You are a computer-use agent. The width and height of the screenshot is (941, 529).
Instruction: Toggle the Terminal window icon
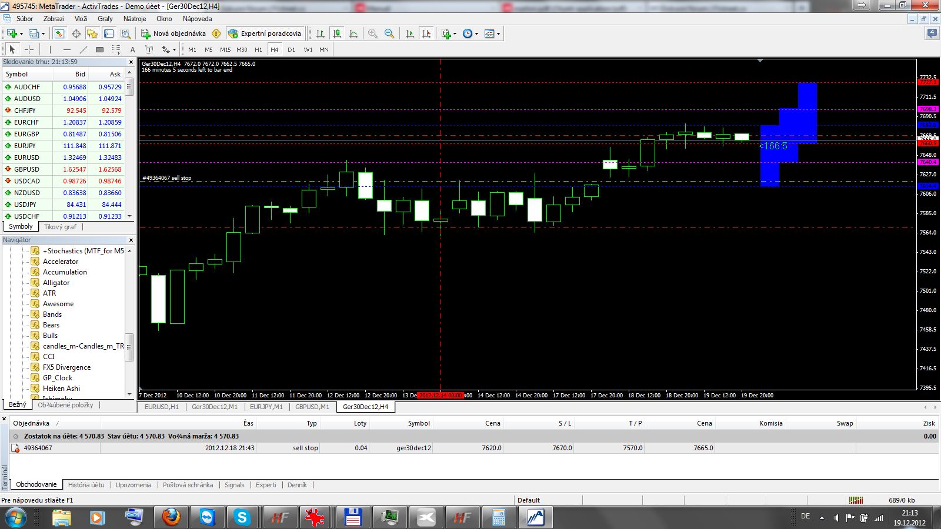[109, 34]
